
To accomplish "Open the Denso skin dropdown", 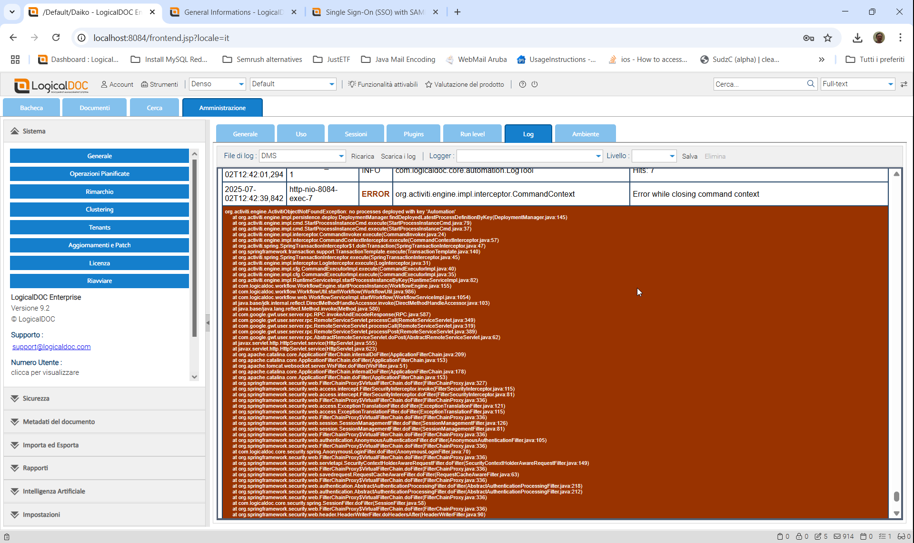I will click(217, 84).
